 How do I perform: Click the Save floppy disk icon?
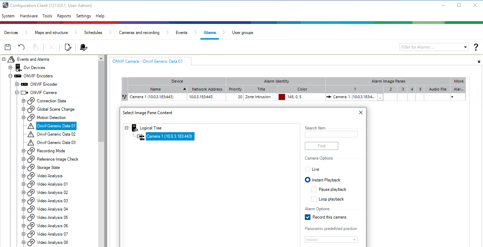point(8,47)
